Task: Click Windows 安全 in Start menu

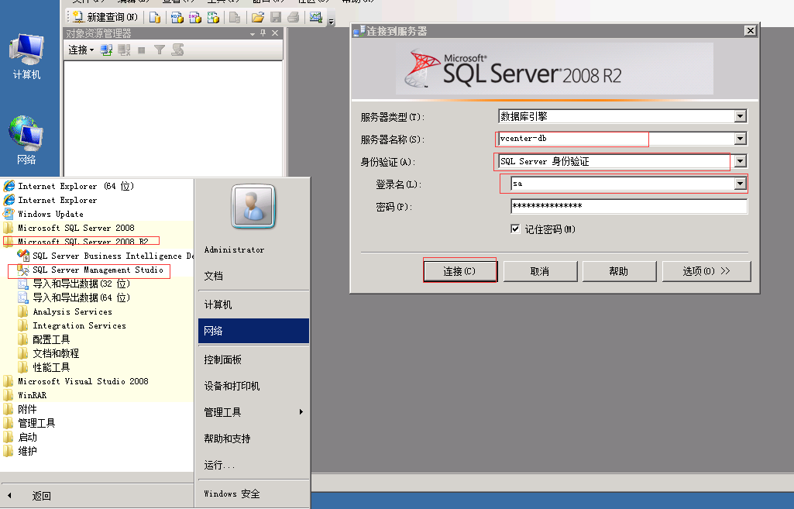Action: click(232, 494)
